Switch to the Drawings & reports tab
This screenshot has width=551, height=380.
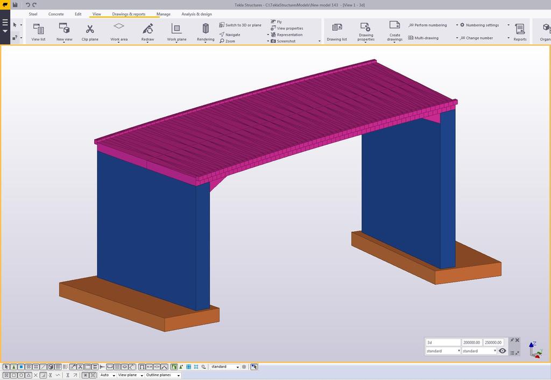click(129, 14)
